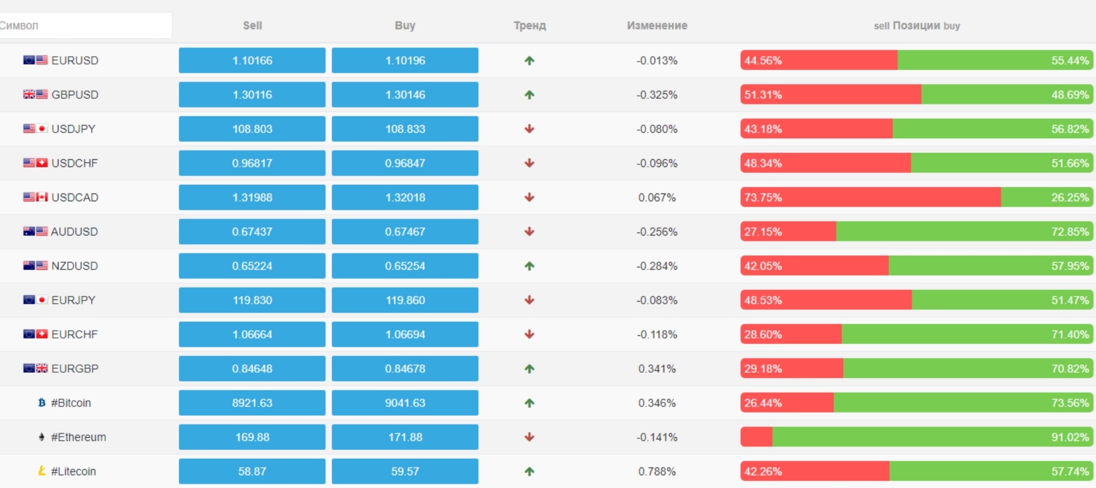
Task: Click the 0.788% change value for Litecoin
Action: (x=657, y=471)
